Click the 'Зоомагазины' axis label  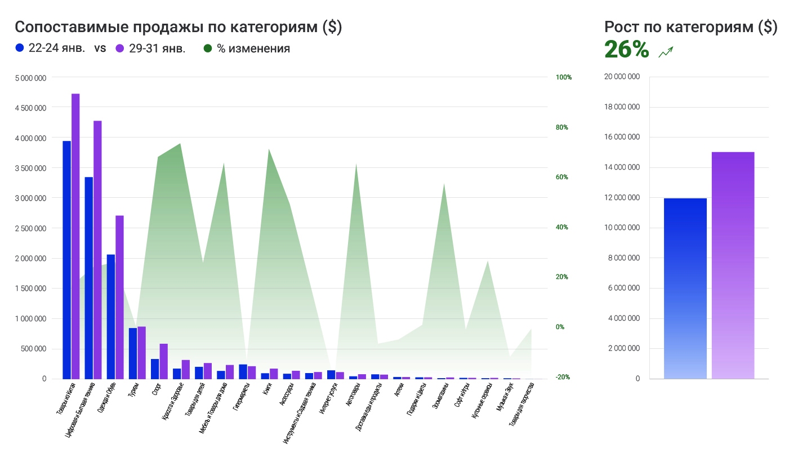tap(440, 396)
